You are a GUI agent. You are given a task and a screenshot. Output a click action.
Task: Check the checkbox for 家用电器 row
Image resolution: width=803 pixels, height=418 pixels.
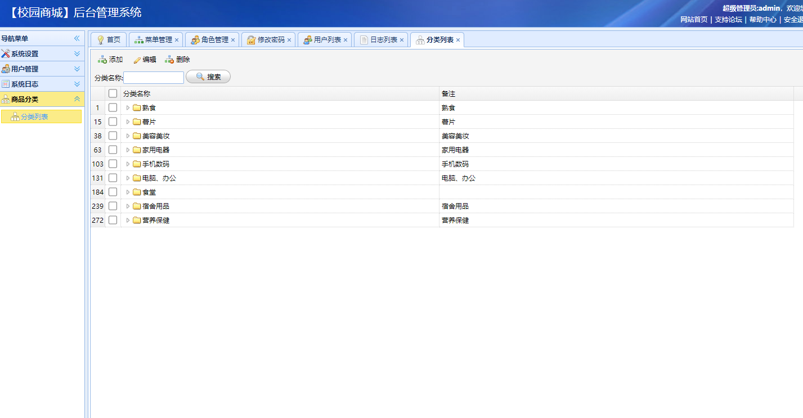[x=113, y=150]
